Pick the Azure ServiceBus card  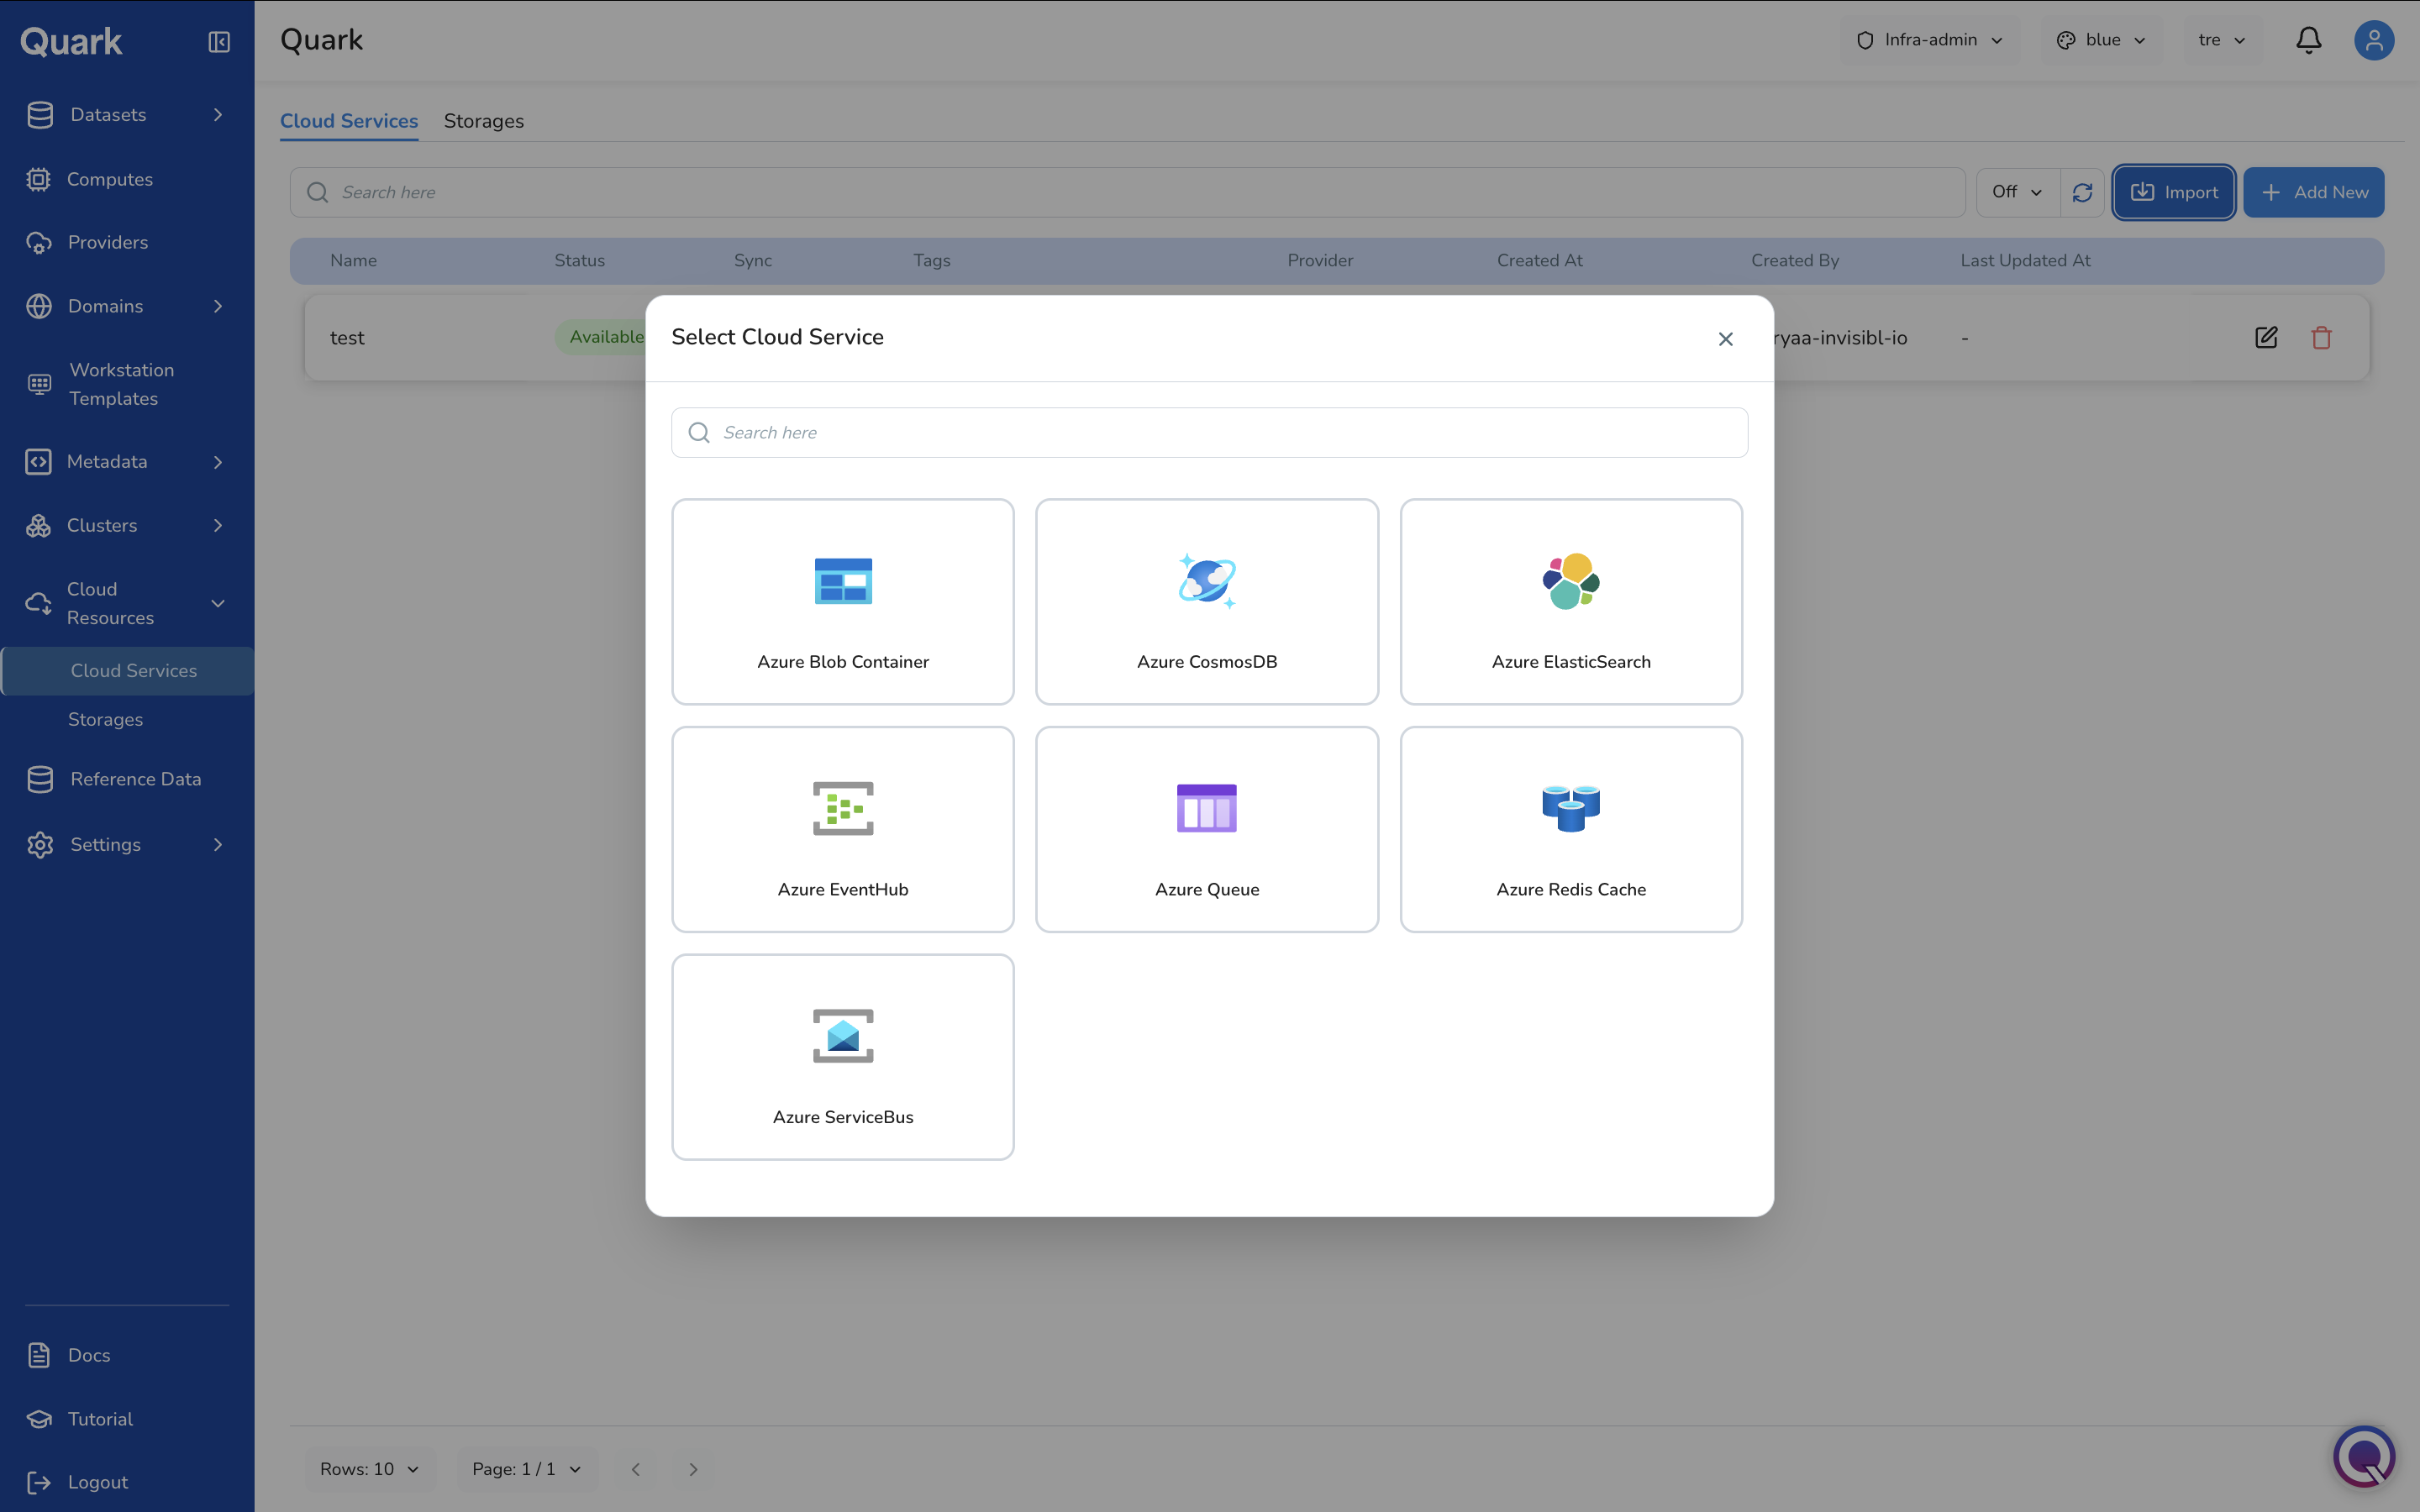pyautogui.click(x=842, y=1057)
